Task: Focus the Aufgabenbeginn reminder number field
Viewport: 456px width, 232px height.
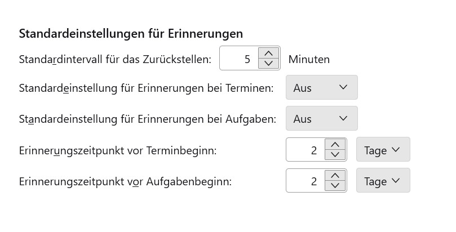Action: pos(306,181)
